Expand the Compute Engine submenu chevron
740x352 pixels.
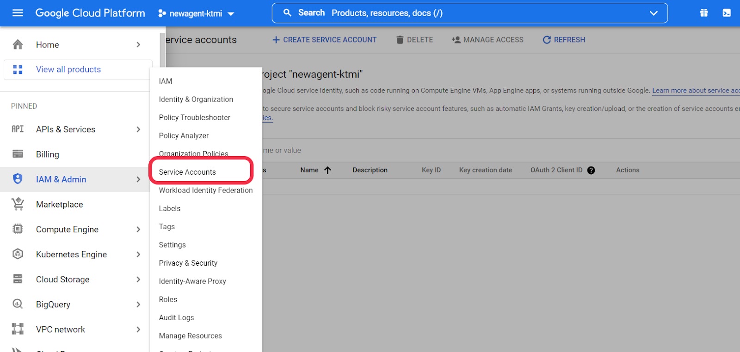138,229
